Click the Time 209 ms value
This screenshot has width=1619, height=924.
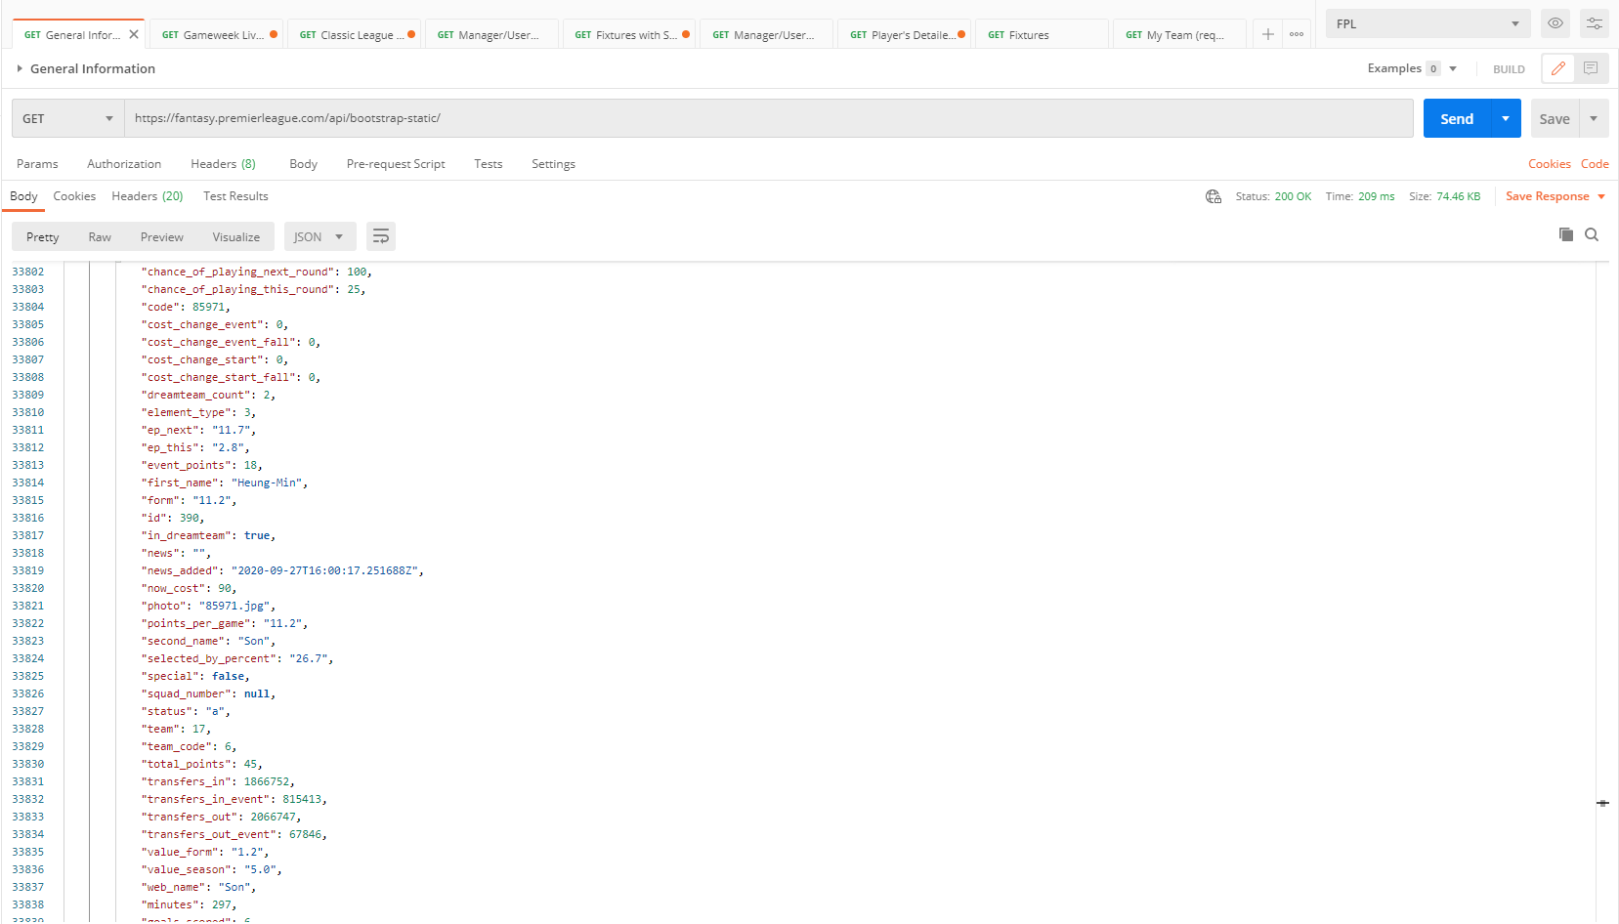1377,196
